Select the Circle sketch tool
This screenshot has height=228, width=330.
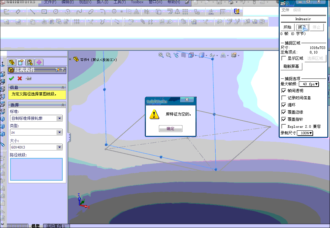coord(56,12)
